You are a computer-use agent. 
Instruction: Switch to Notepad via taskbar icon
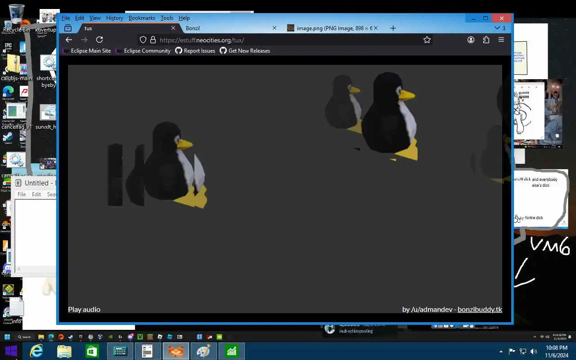point(148,351)
